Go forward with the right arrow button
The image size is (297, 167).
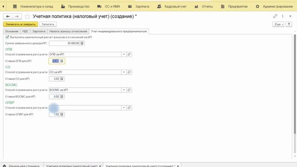click(17, 17)
